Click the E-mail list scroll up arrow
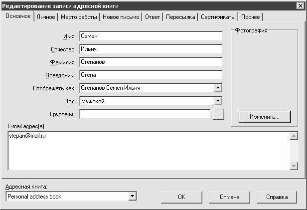This screenshot has width=307, height=210. (294, 136)
